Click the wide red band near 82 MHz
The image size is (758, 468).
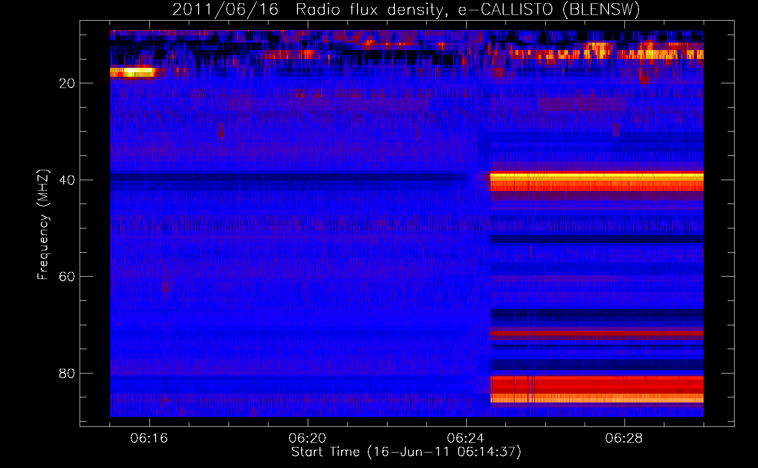tap(597, 385)
